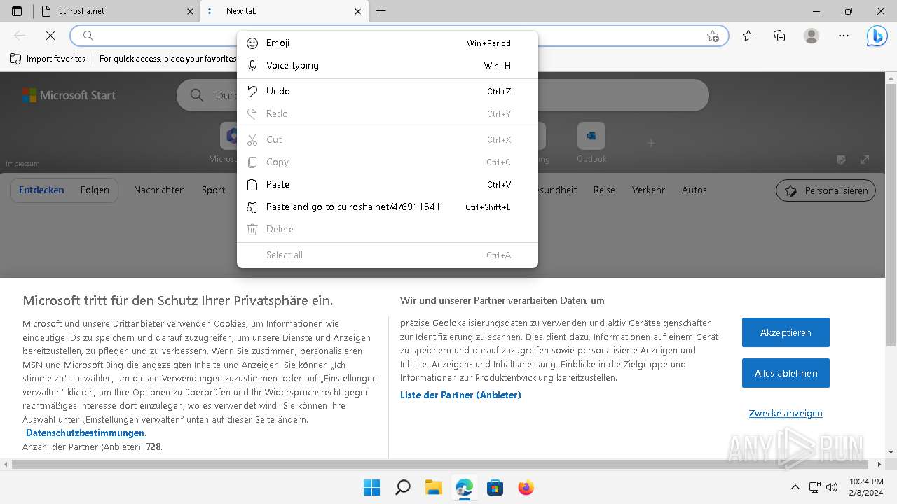Open File Explorer from taskbar
Screen dimensions: 897x504
coord(433,487)
